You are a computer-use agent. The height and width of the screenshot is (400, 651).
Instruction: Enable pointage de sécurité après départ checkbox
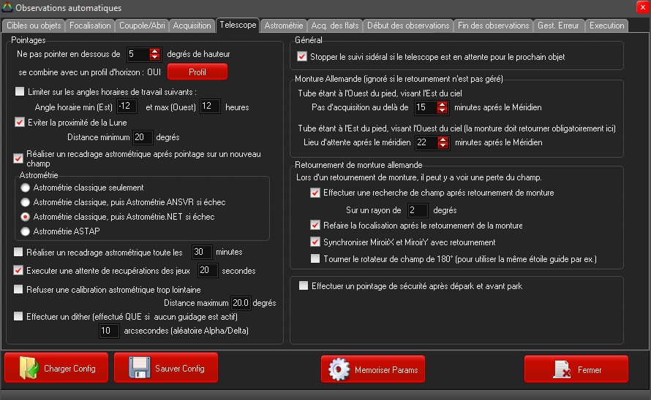coord(304,285)
